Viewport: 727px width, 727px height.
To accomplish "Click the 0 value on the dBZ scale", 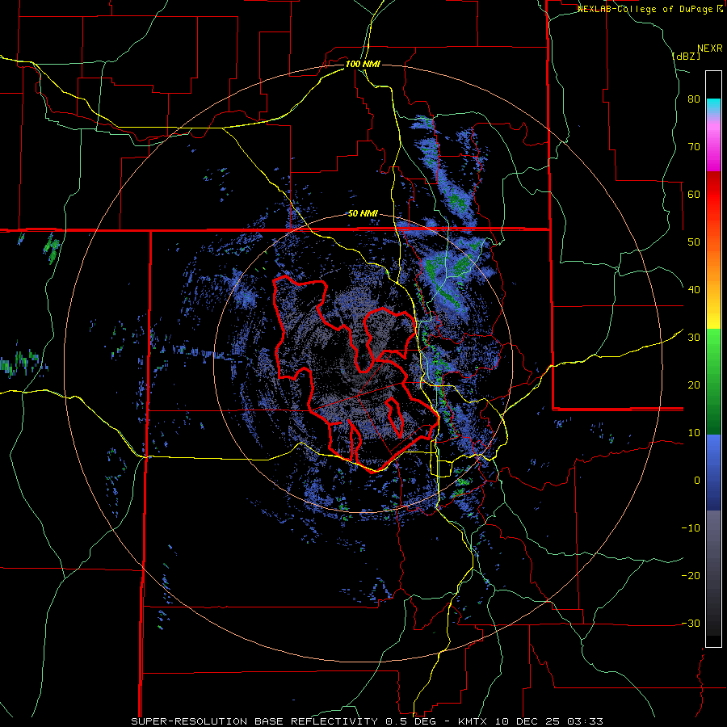I will [697, 481].
